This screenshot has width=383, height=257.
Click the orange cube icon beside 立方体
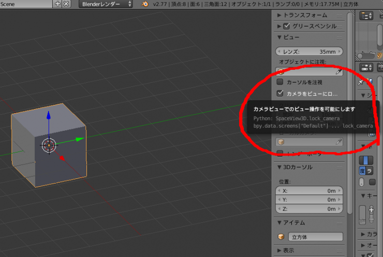[x=281, y=236]
